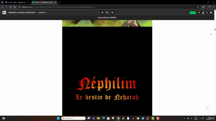
Task: Click the verset 3 breadcrumb
Action: [42, 12]
